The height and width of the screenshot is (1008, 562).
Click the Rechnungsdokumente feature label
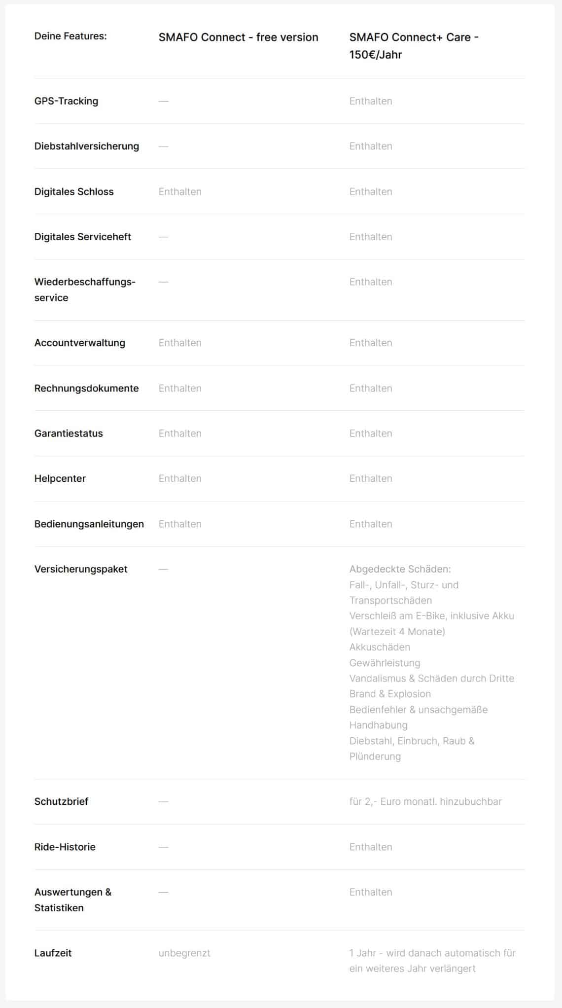tap(86, 388)
